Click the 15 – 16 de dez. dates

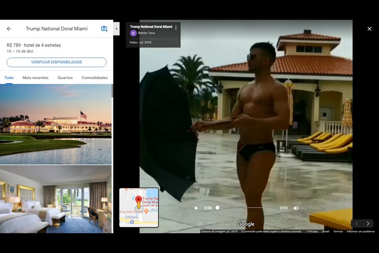click(20, 51)
